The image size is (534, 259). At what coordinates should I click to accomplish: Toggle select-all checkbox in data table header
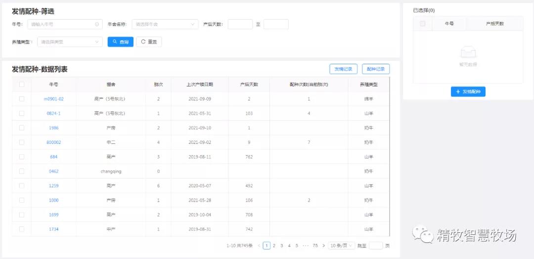coord(22,85)
